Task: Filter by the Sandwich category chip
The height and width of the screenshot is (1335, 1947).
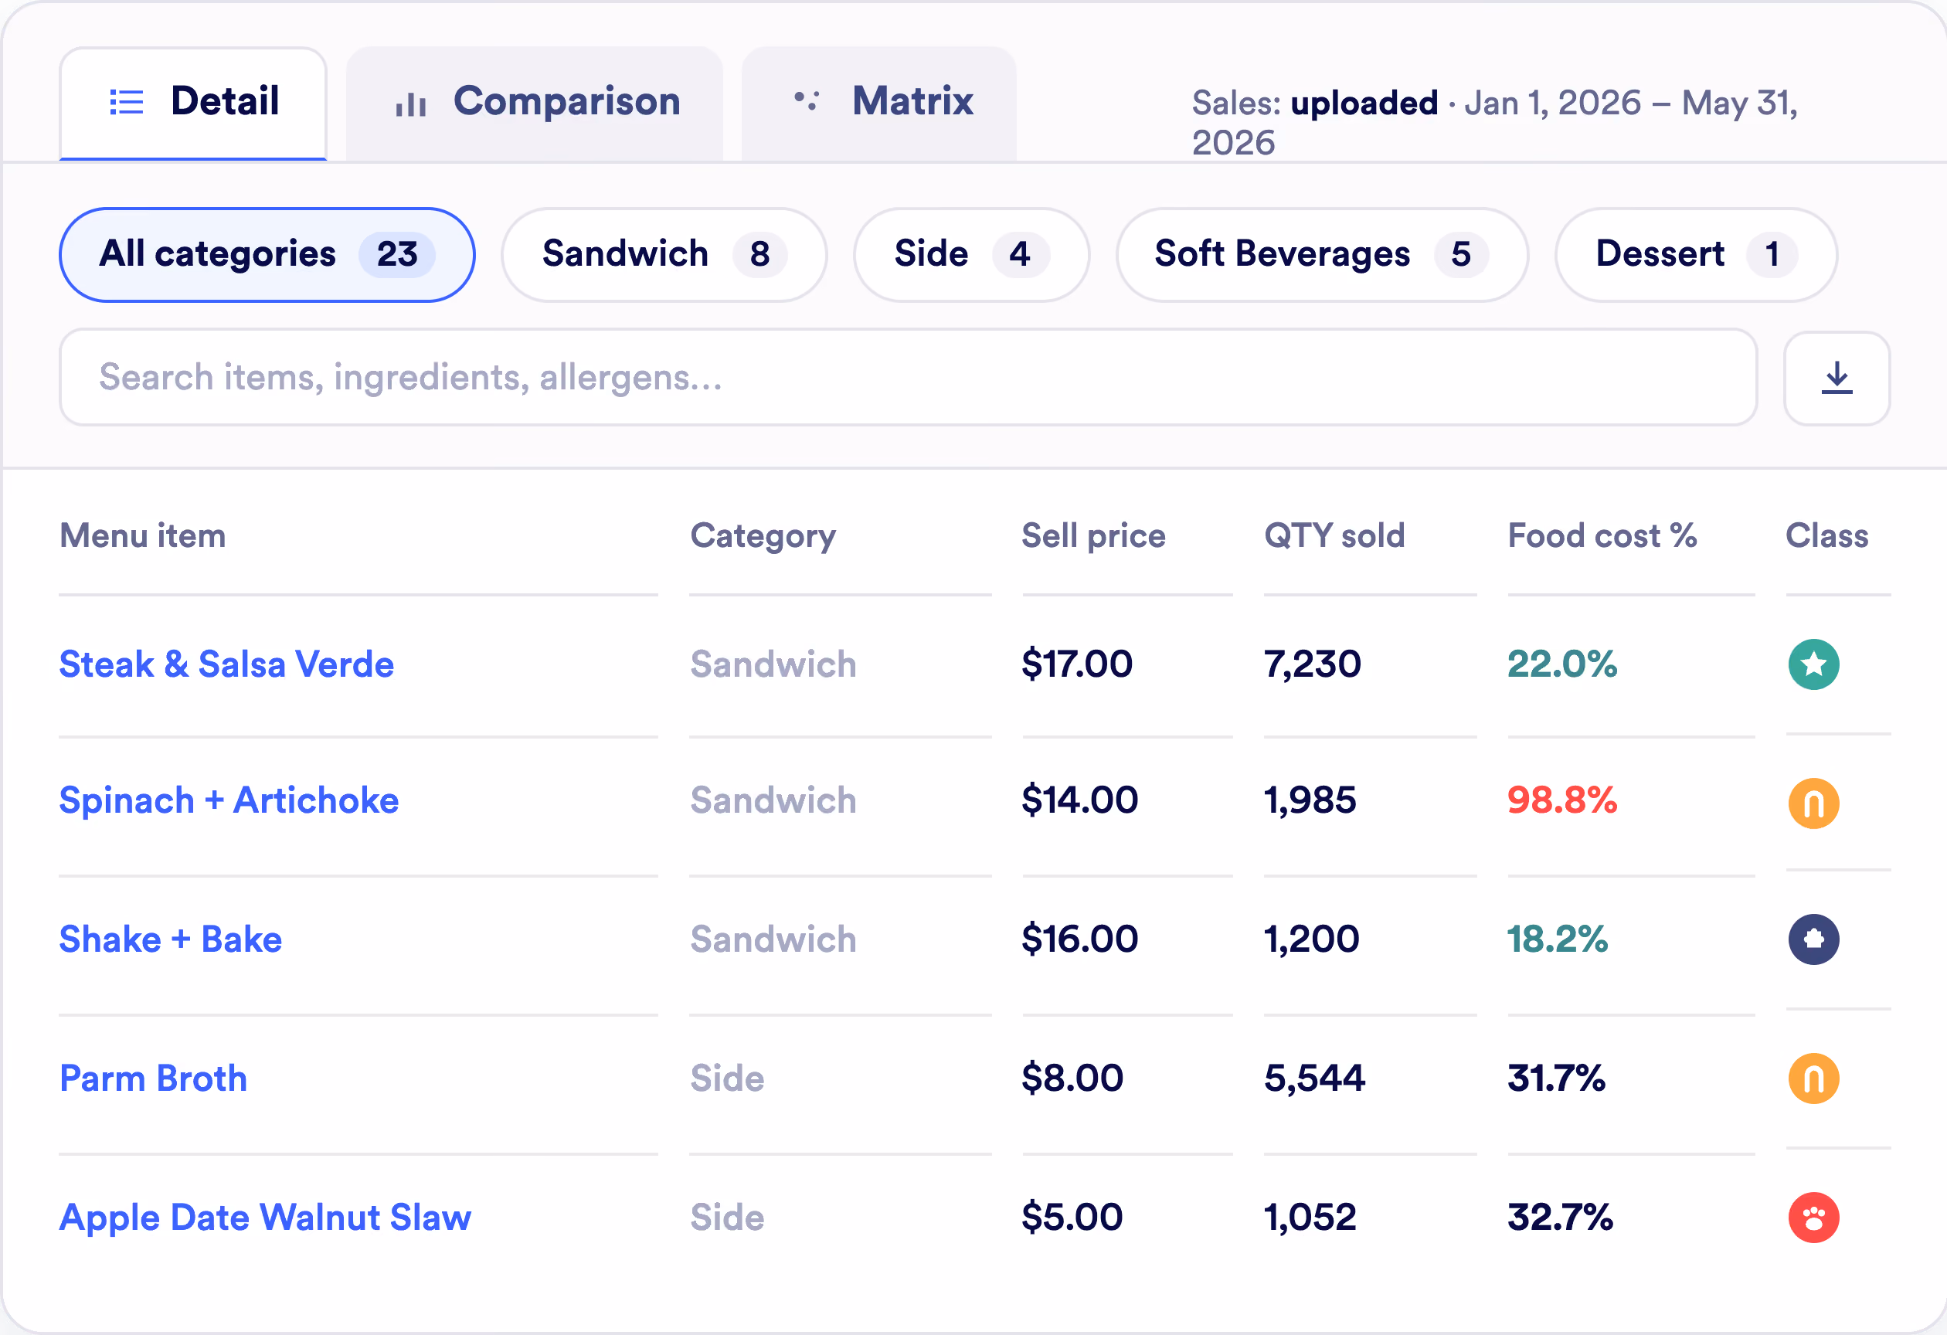Action: pyautogui.click(x=664, y=255)
